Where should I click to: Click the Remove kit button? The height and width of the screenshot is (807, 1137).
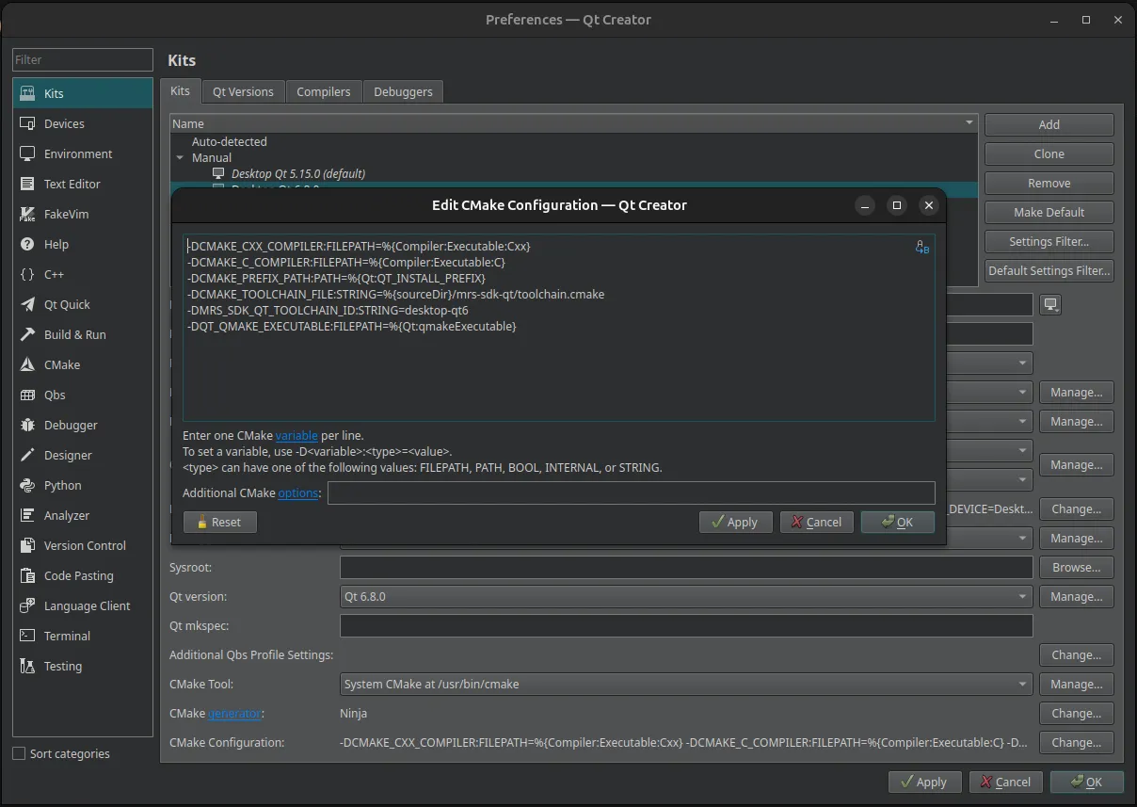pyautogui.click(x=1049, y=183)
